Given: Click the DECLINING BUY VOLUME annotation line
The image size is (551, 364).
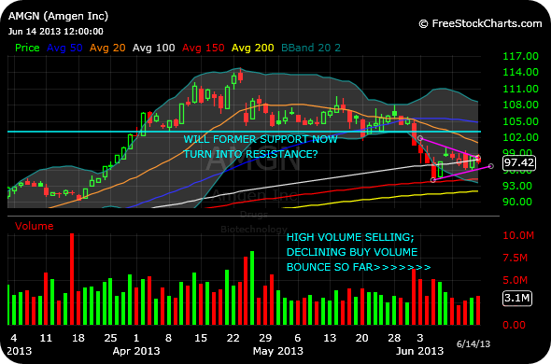Looking at the screenshot, I should click(x=352, y=252).
